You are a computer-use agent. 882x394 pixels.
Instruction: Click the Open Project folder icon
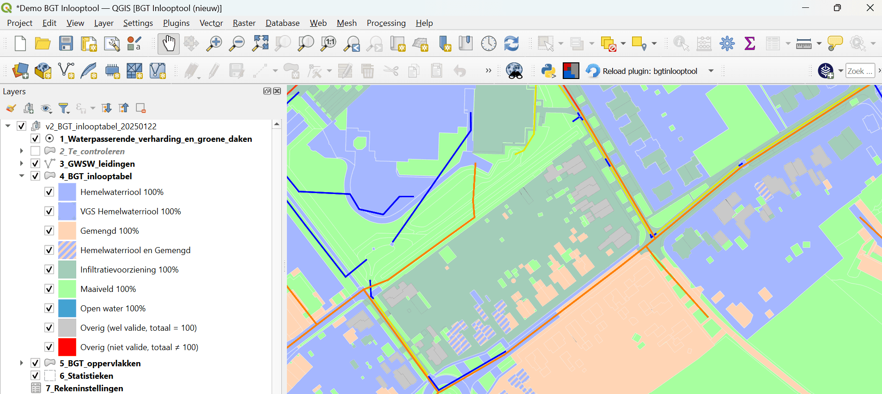[43, 44]
